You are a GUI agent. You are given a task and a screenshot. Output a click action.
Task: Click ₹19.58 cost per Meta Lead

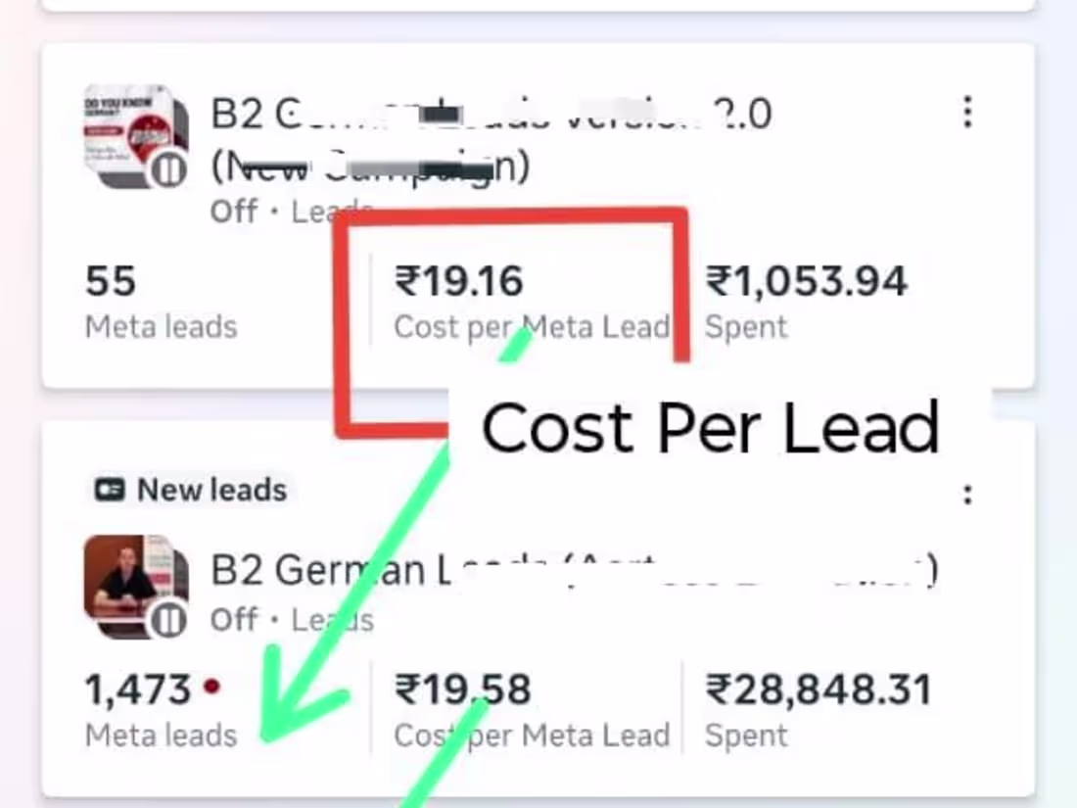pyautogui.click(x=532, y=710)
